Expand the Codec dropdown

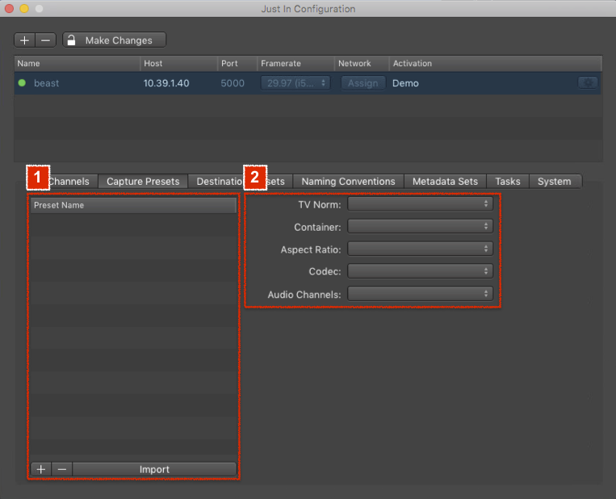click(420, 271)
